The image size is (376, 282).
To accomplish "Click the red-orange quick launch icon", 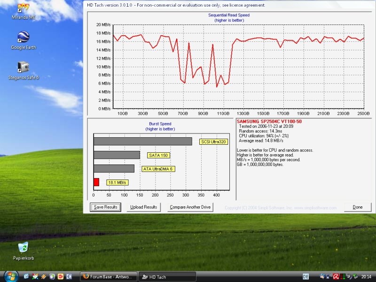I will click(61, 276).
